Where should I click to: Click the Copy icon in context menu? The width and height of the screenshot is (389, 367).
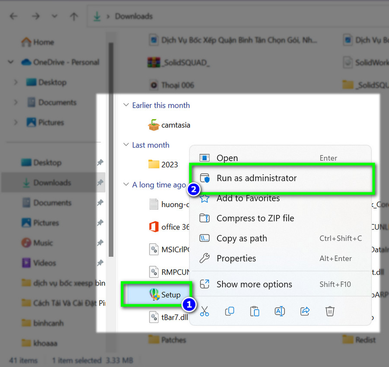click(230, 311)
